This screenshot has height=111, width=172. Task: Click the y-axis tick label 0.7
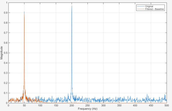click(5, 33)
